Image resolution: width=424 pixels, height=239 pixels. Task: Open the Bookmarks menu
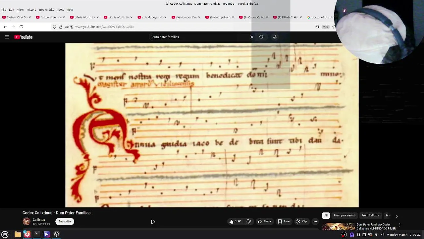(46, 10)
